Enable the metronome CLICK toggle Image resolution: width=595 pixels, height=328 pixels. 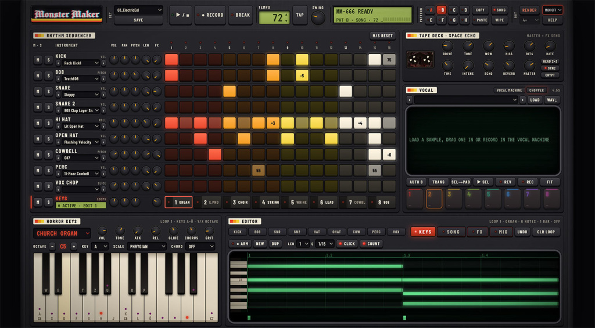(346, 244)
